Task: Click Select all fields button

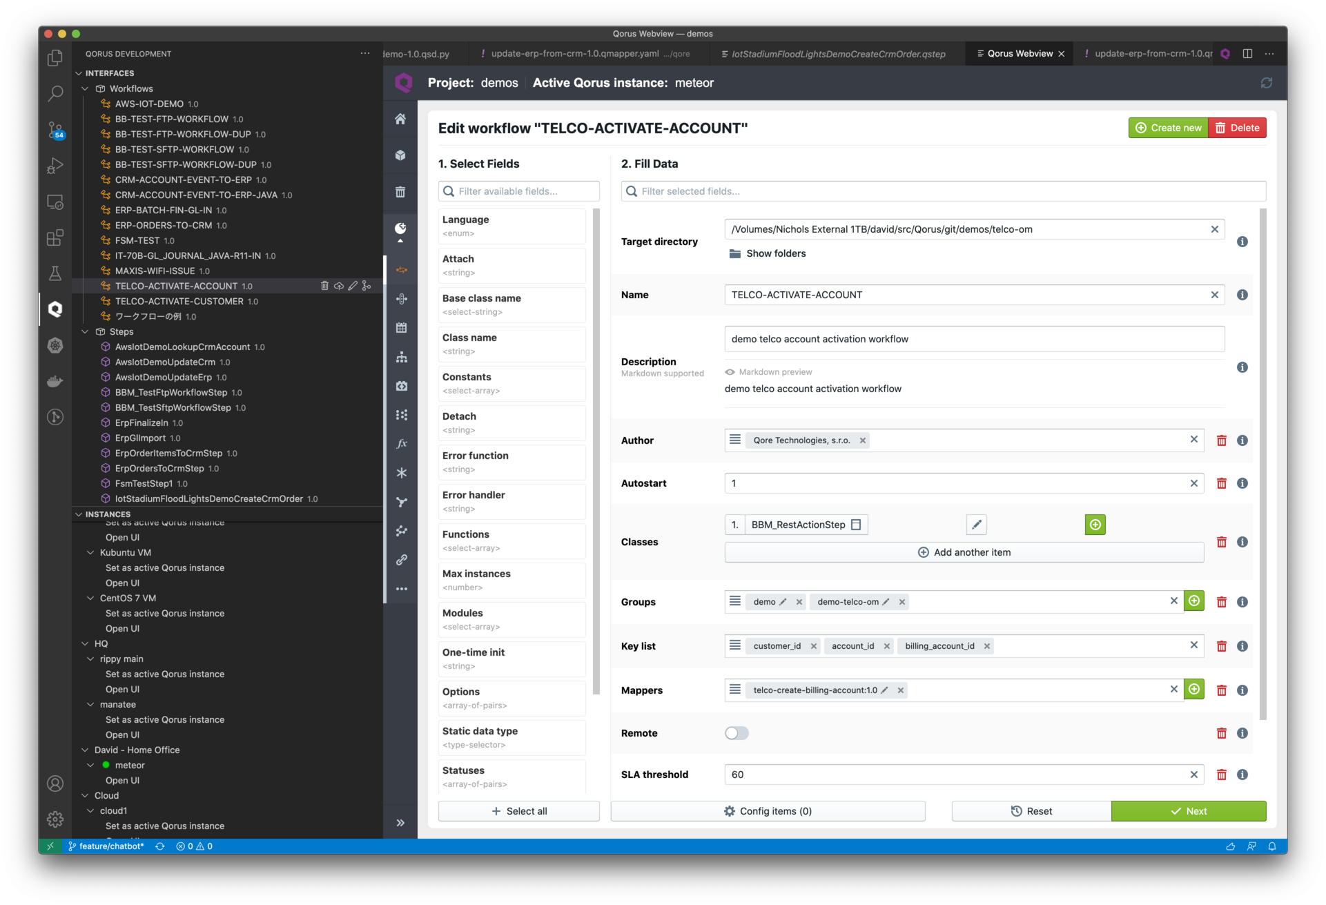Action: tap(519, 811)
